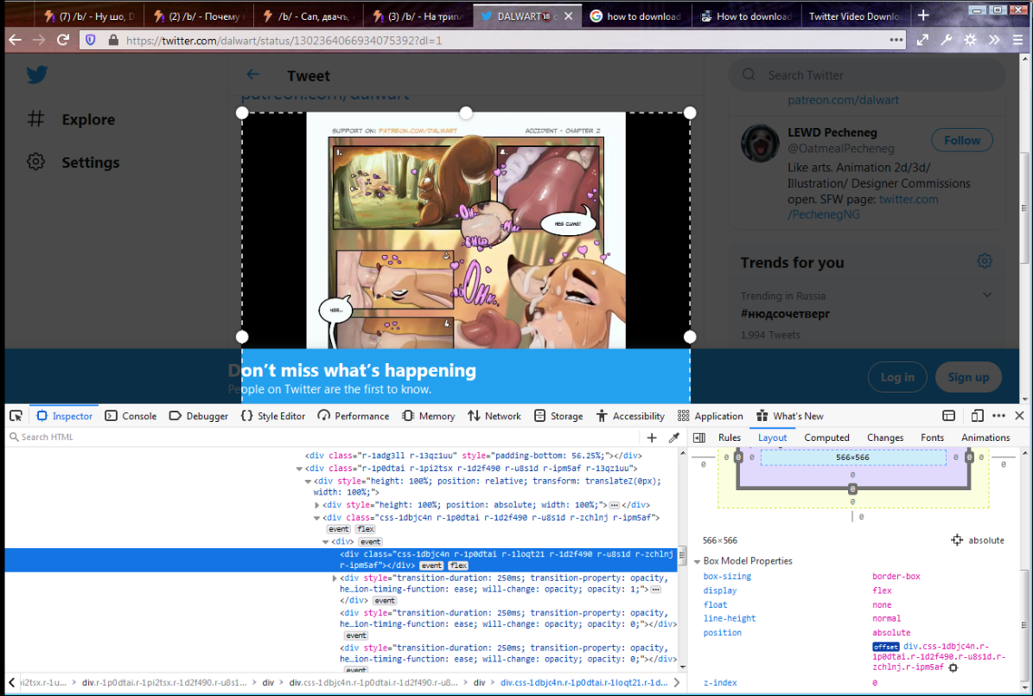Open the What's New panel

pos(790,416)
